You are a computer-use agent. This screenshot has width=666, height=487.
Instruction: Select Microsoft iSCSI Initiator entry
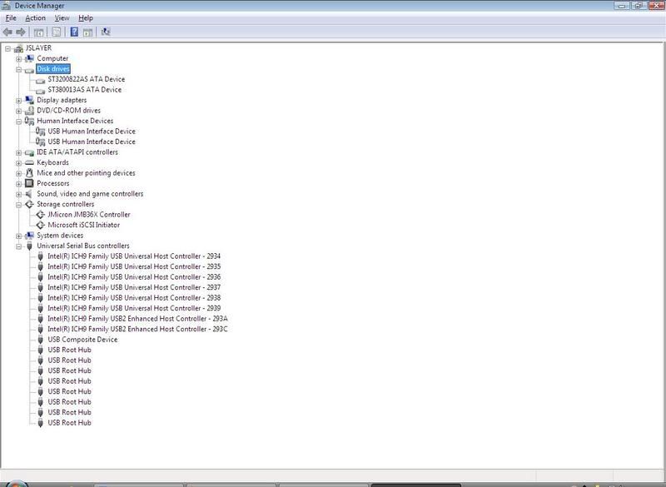pyautogui.click(x=84, y=225)
